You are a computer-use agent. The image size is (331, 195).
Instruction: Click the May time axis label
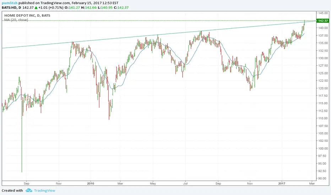coord(153,183)
